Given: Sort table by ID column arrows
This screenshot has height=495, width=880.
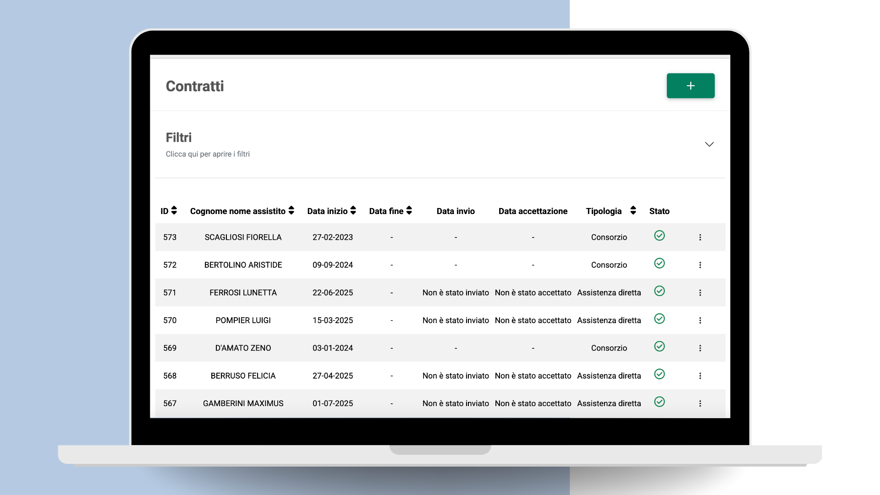Looking at the screenshot, I should click(x=174, y=210).
